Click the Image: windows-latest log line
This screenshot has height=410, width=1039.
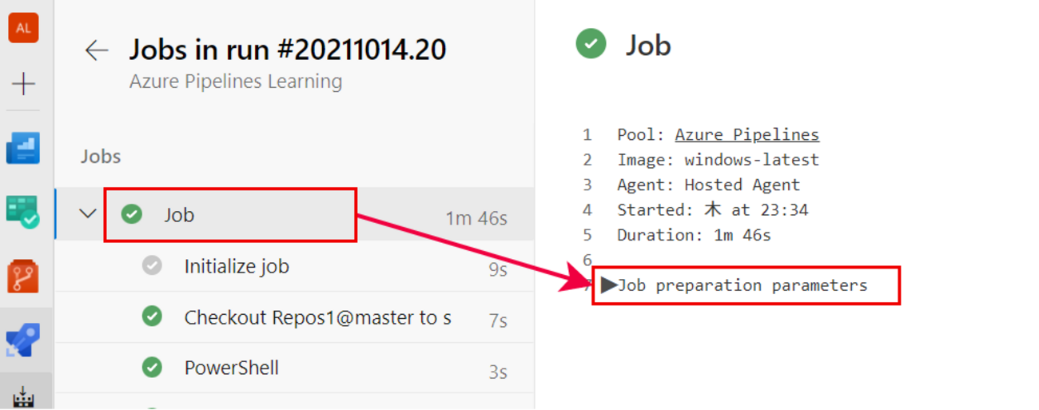718,160
